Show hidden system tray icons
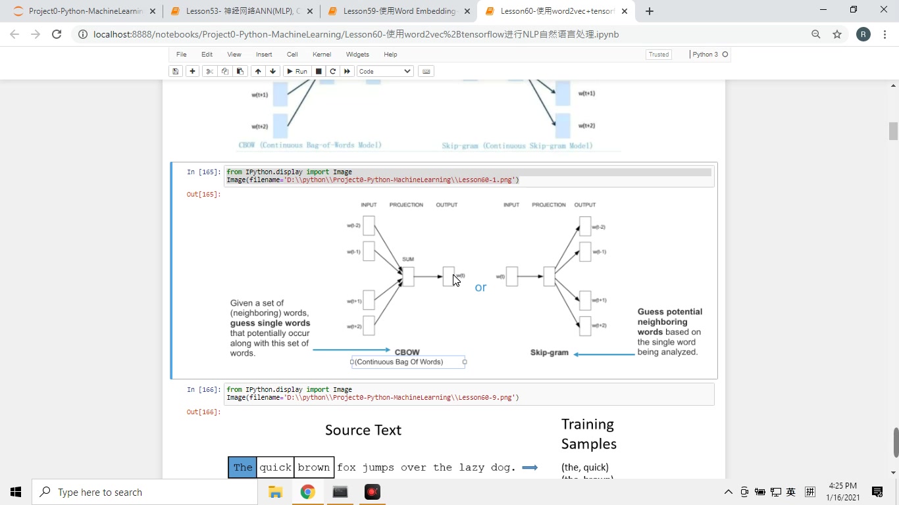The image size is (899, 505). click(728, 492)
